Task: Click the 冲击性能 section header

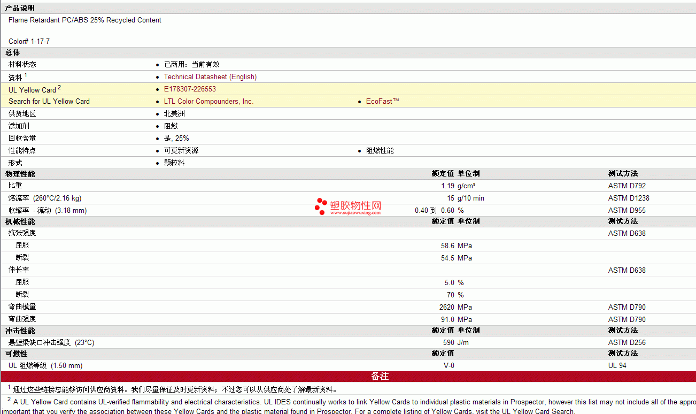Action: click(x=20, y=331)
